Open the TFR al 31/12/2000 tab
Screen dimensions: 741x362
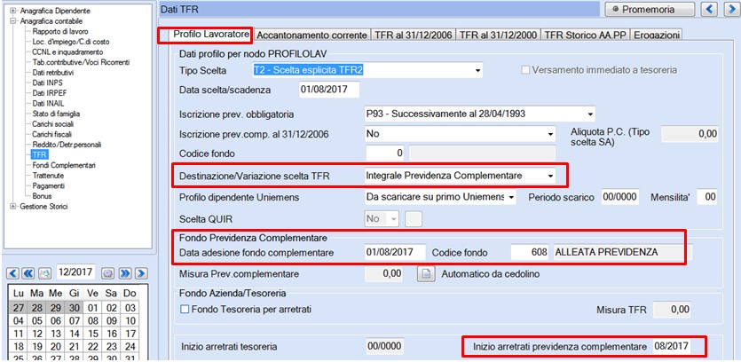pyautogui.click(x=498, y=35)
